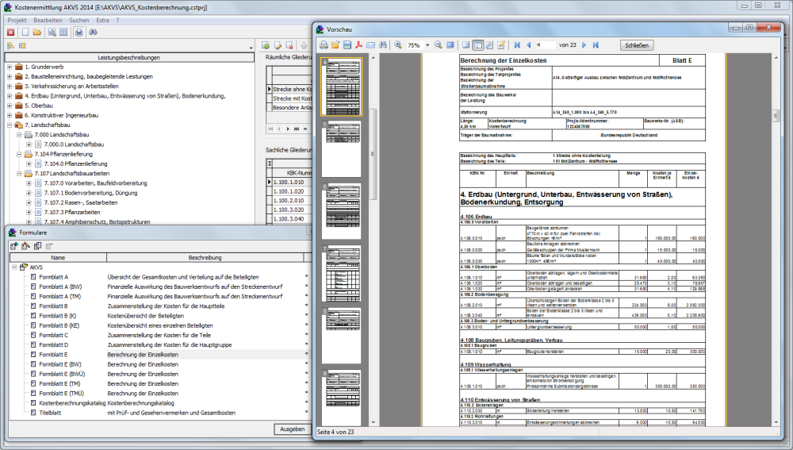
Task: Click the printer icon in main toolbar
Action: [x=79, y=32]
